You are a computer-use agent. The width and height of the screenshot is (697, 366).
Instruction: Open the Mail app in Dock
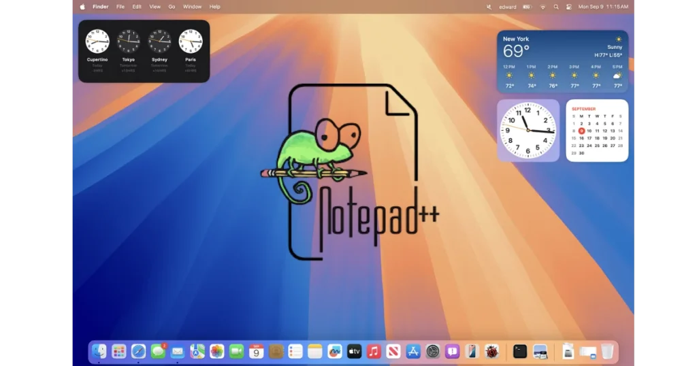178,352
